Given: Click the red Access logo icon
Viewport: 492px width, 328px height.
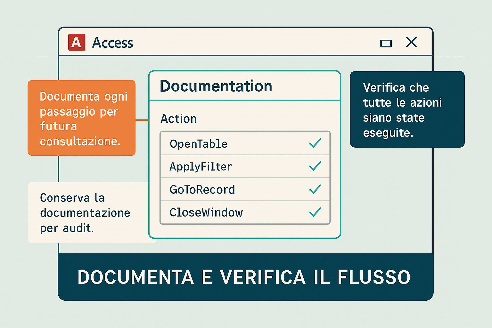Looking at the screenshot, I should pyautogui.click(x=77, y=42).
